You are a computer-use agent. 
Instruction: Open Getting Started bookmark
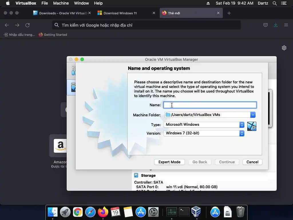click(53, 35)
